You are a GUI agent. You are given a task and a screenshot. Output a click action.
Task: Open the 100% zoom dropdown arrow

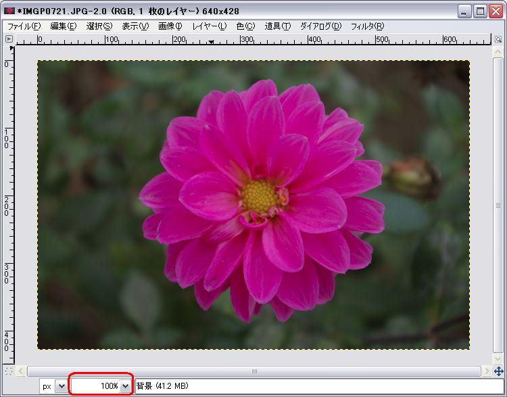click(x=126, y=386)
